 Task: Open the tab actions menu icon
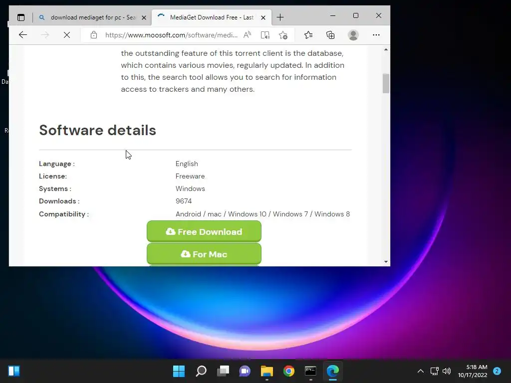pyautogui.click(x=21, y=17)
